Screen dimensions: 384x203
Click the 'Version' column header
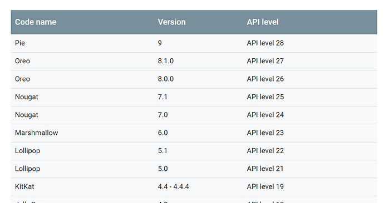point(171,22)
